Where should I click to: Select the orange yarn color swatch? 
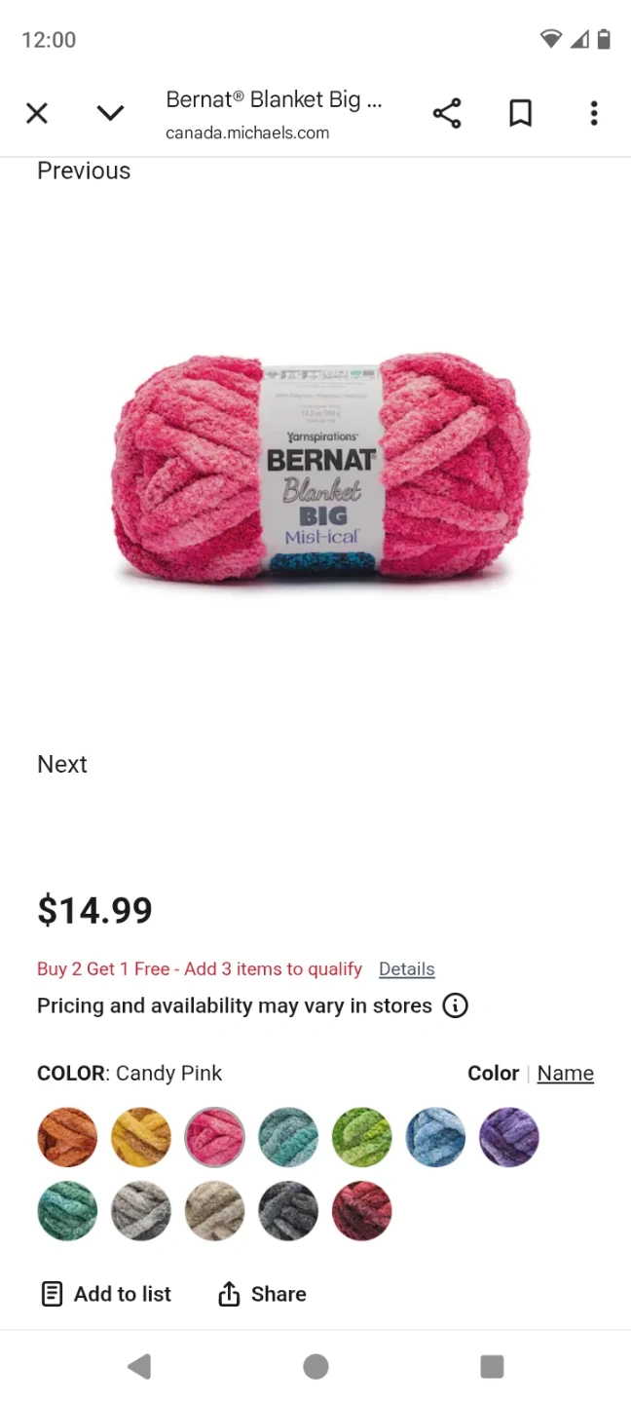coord(67,1137)
